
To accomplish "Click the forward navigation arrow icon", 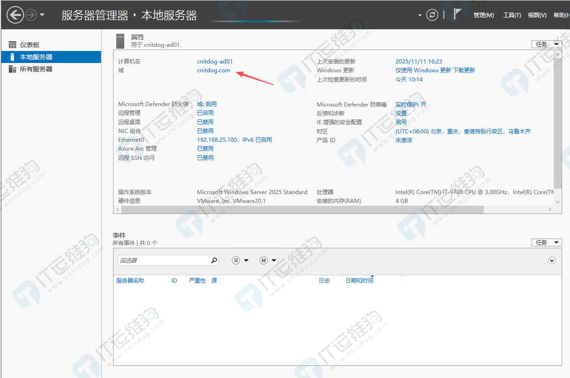I will tap(31, 15).
